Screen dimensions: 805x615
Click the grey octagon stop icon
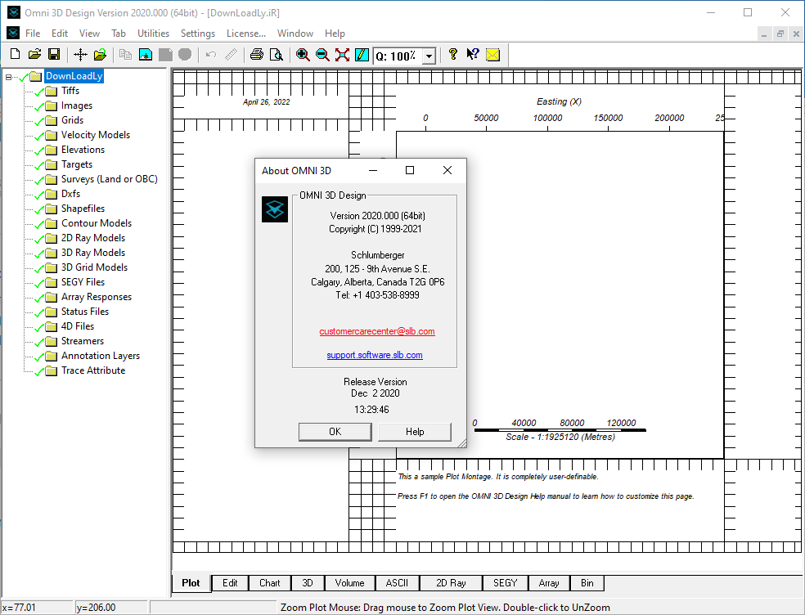coord(185,55)
